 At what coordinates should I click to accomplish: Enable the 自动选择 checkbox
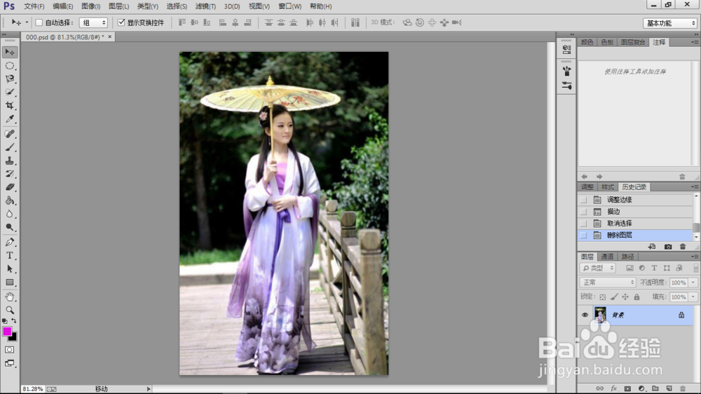tap(39, 22)
